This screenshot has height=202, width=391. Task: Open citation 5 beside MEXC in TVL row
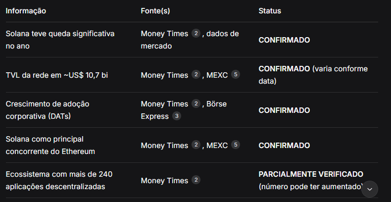tap(236, 75)
